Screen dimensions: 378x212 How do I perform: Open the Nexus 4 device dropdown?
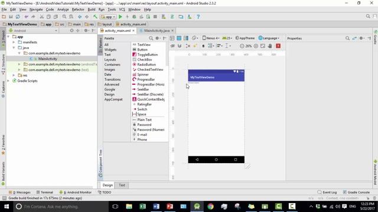(x=211, y=38)
